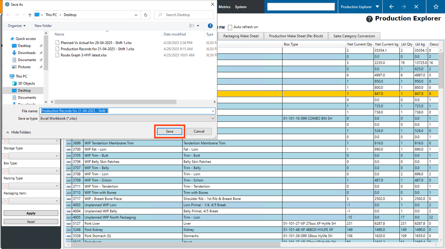The image size is (445, 249).
Task: Click the back arrow in Production Explorer bar
Action: (391, 7)
